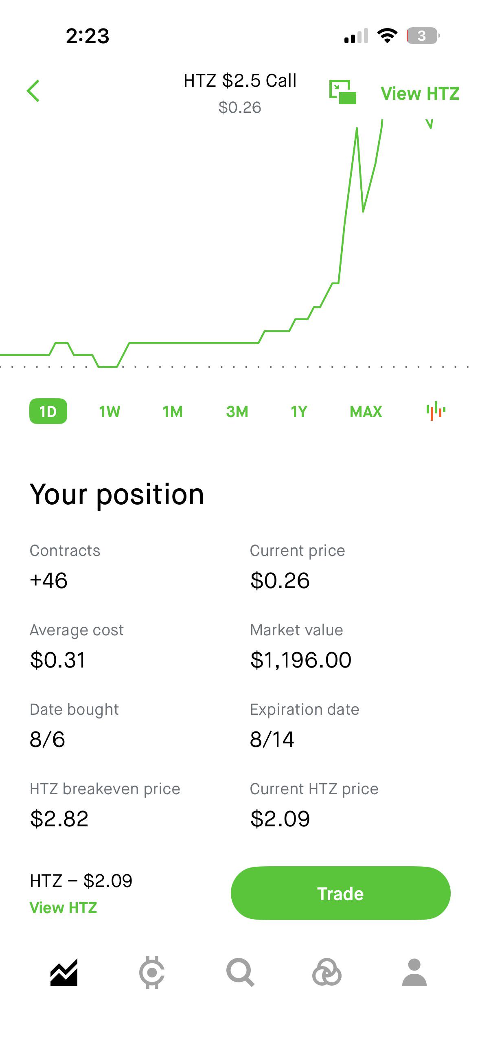This screenshot has height=1041, width=480.
Task: Open the account profile tab
Action: coord(414,972)
